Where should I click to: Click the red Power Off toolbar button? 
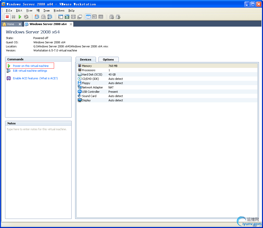[x=7, y=17]
